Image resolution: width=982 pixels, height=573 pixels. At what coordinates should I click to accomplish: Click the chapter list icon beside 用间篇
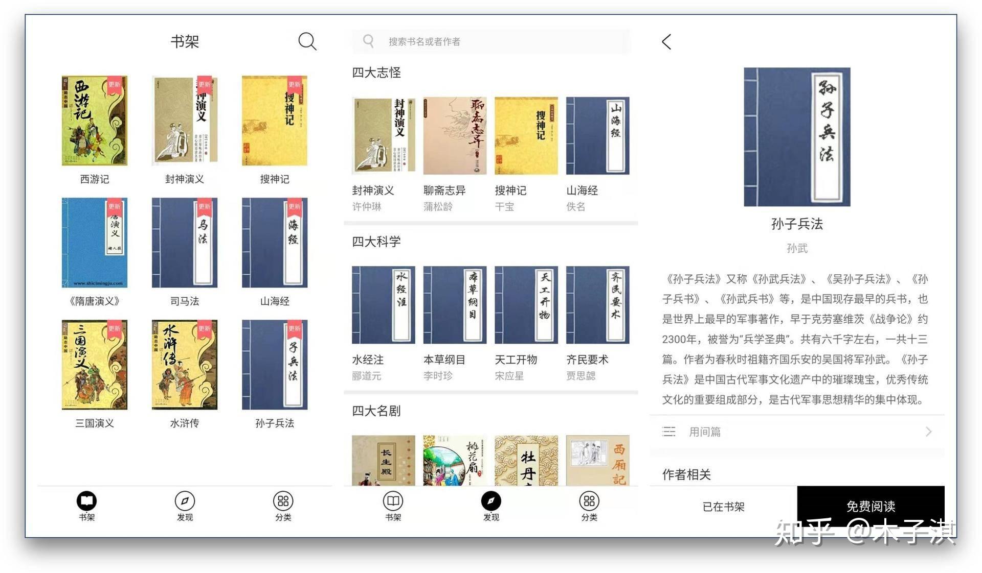click(x=669, y=432)
